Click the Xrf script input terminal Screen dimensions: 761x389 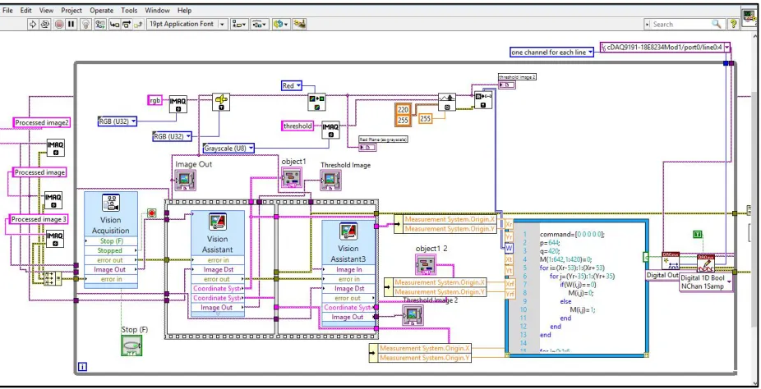(509, 283)
